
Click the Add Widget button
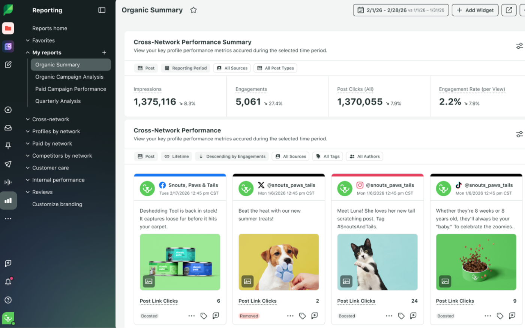[x=475, y=10]
